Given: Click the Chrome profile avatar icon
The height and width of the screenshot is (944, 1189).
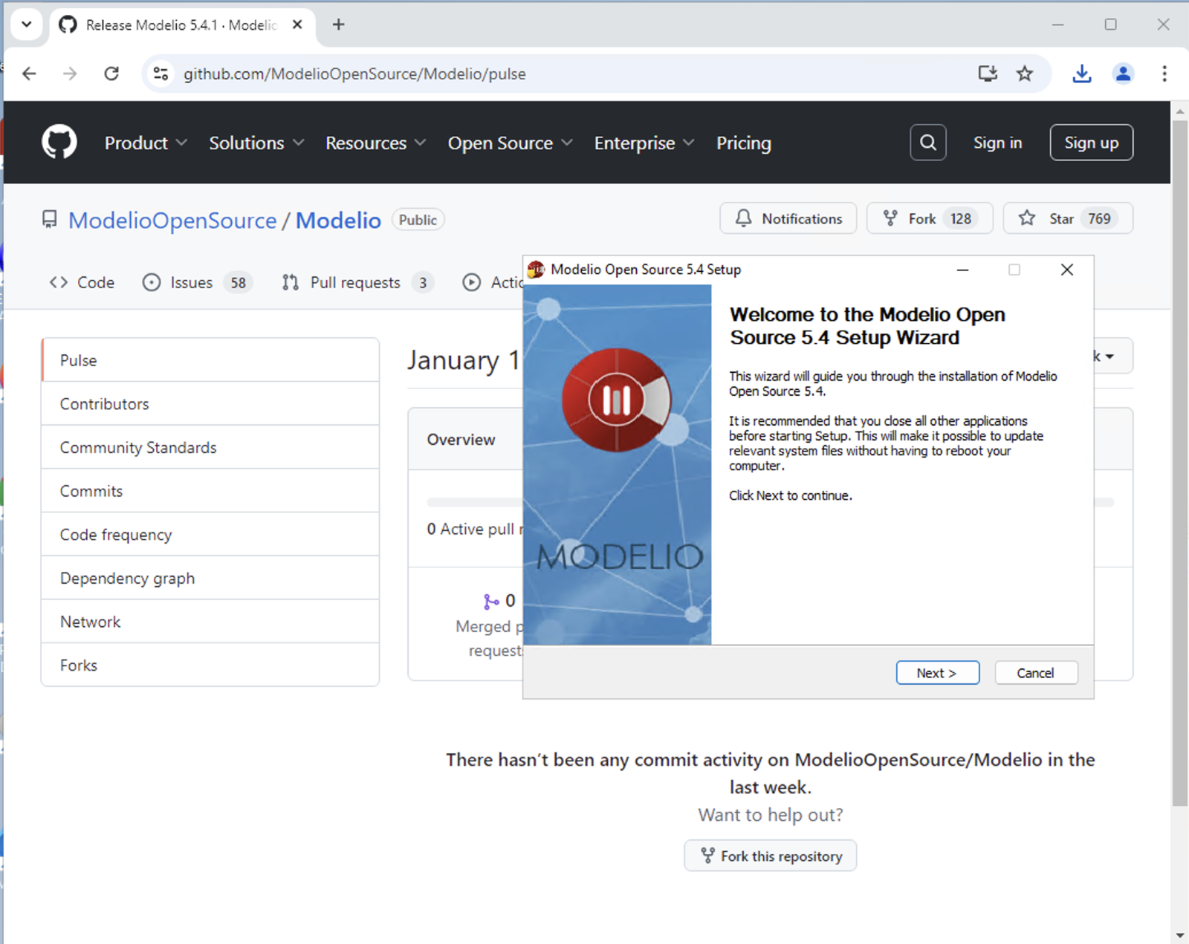Looking at the screenshot, I should (x=1123, y=74).
